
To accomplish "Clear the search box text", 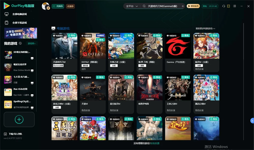I will (x=183, y=6).
